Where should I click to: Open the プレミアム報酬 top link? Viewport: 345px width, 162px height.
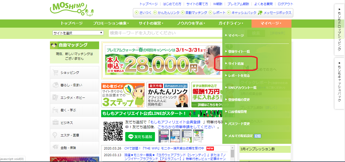click(x=238, y=4)
